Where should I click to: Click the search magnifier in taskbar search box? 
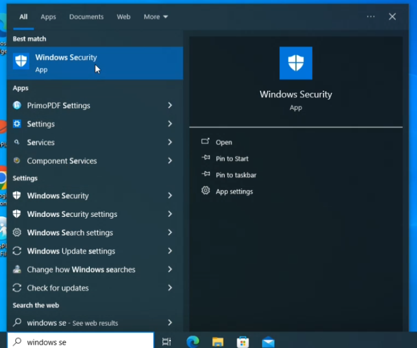point(17,341)
